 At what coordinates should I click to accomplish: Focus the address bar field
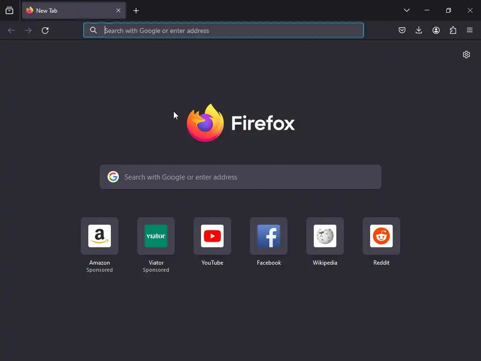[x=224, y=31]
